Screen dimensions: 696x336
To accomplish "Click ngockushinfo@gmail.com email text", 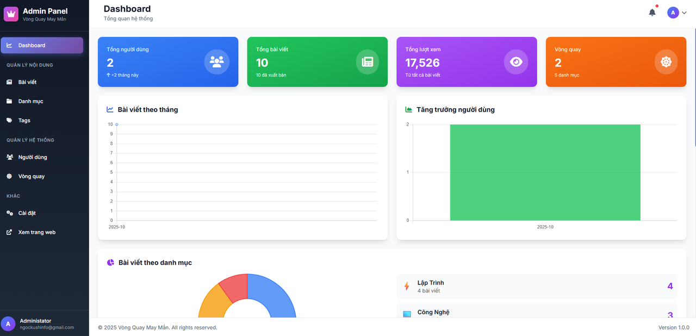I will coord(47,328).
